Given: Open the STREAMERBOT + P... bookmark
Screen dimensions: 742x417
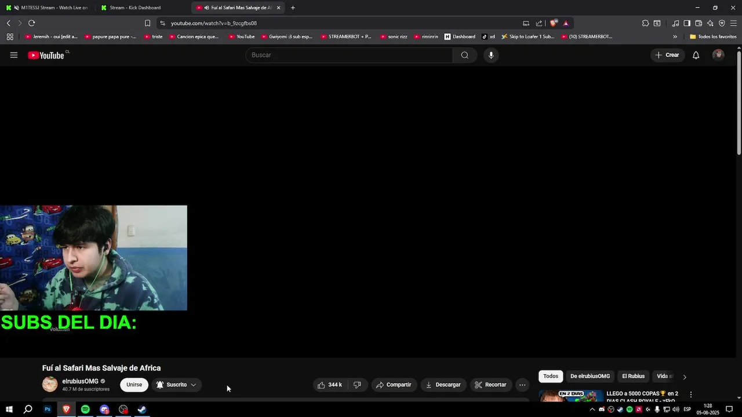Looking at the screenshot, I should 346,36.
